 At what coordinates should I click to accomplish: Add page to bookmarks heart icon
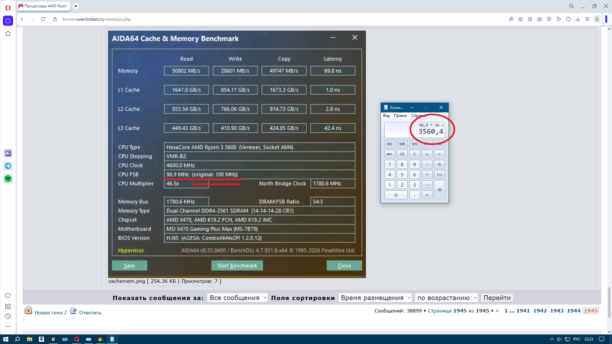click(568, 19)
